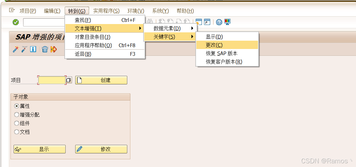Image resolution: width=356 pixels, height=167 pixels.
Task: Select the 增强分配 radio button
Action: [17, 115]
